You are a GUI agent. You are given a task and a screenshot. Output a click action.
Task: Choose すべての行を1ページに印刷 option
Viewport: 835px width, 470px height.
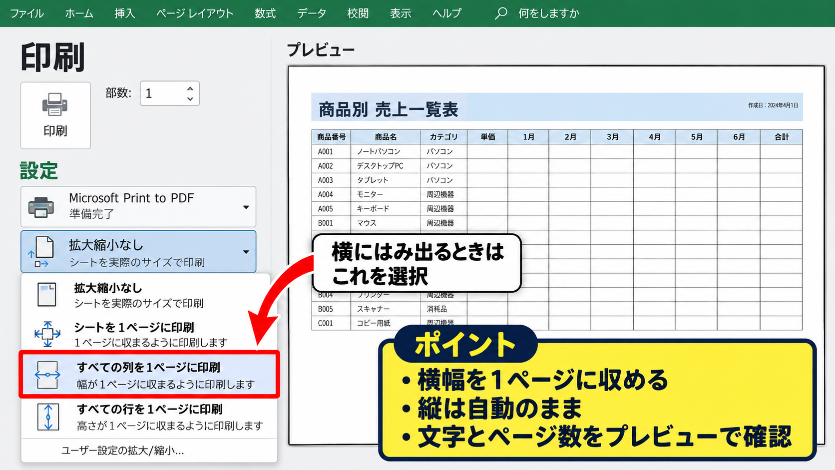coord(149,417)
